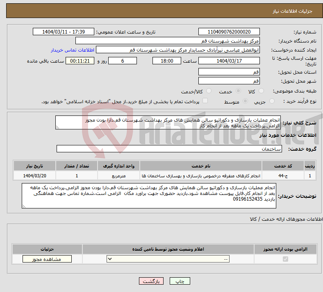Screen dimensions: 323x292
Task: Click the buyer notes textarea
Action: click(x=149, y=196)
